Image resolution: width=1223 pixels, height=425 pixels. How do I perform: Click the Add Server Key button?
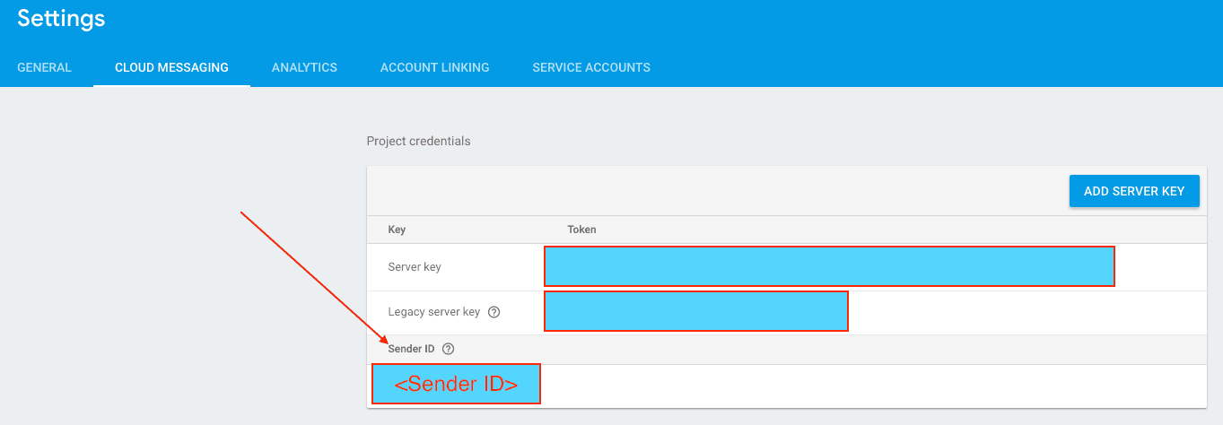1133,191
